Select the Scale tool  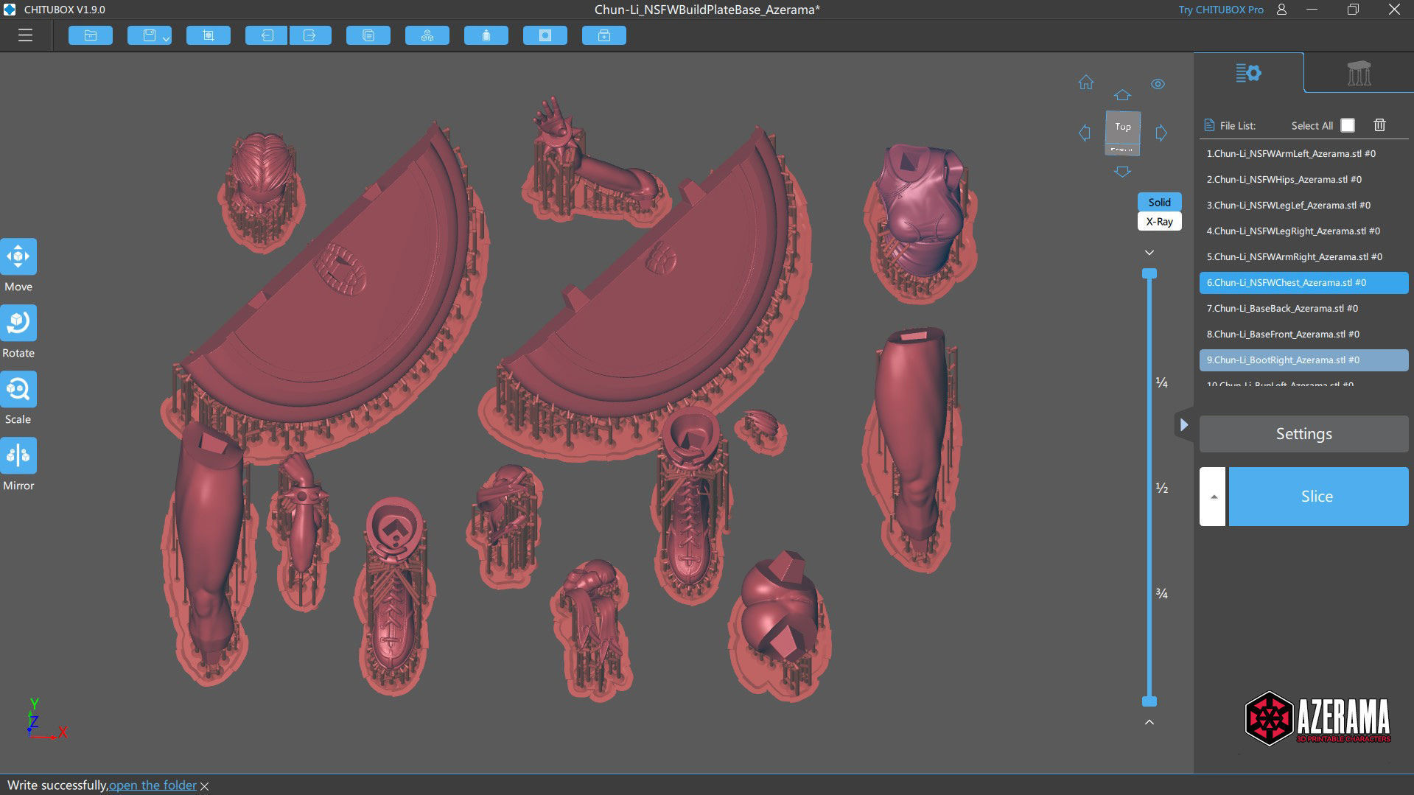click(18, 390)
